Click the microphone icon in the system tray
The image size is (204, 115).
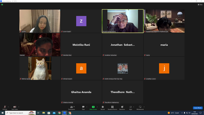point(184,113)
